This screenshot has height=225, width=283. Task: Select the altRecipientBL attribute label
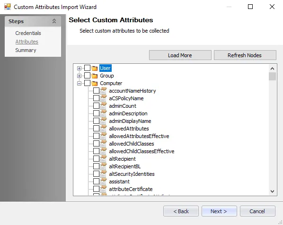click(125, 166)
